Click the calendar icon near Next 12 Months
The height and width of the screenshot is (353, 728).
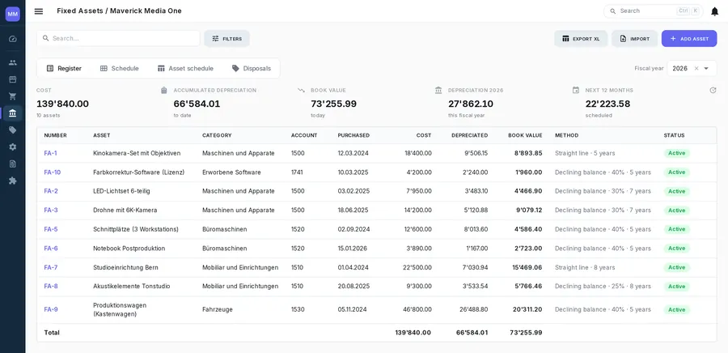tap(576, 90)
